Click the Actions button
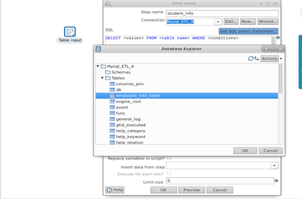The image size is (302, 199). [x=269, y=59]
